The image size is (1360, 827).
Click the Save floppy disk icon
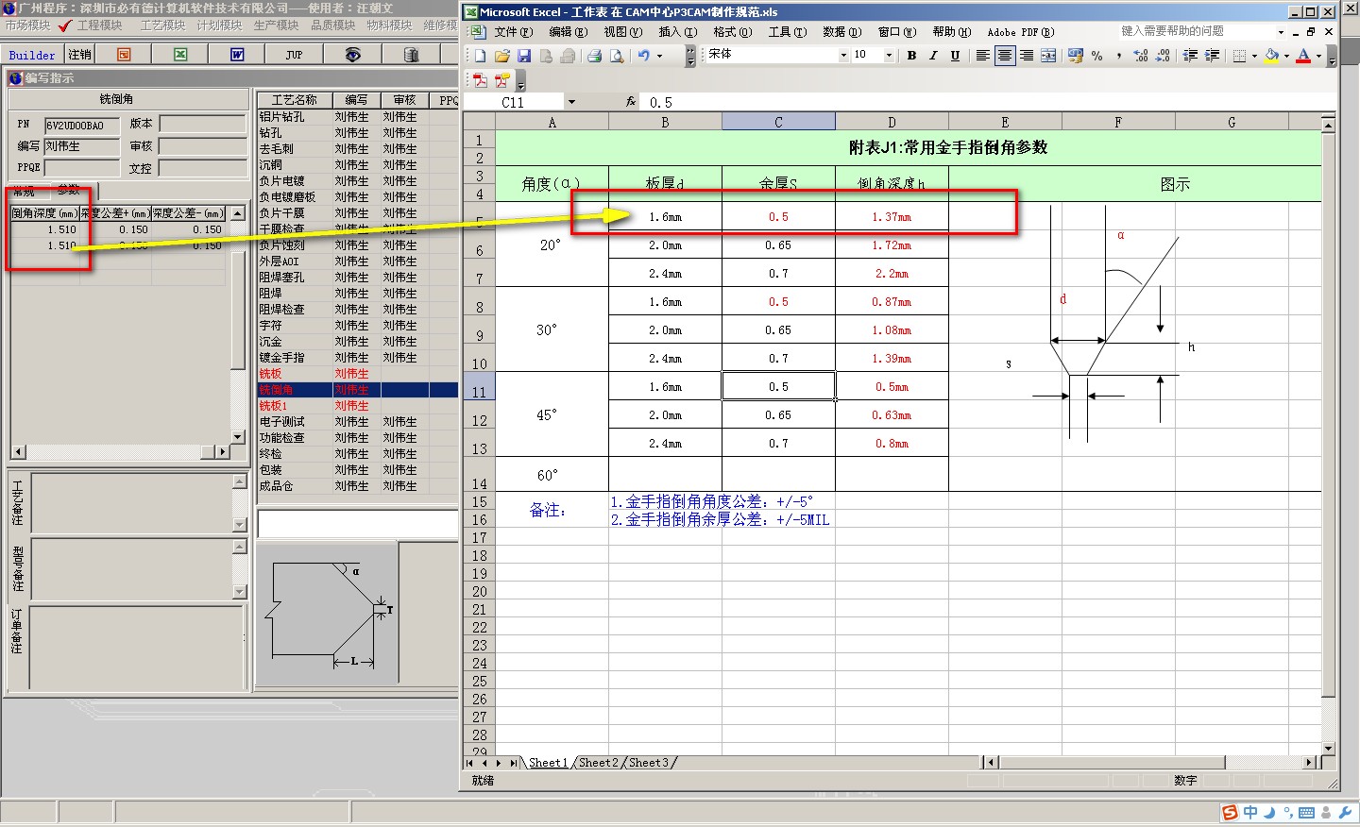[x=524, y=56]
